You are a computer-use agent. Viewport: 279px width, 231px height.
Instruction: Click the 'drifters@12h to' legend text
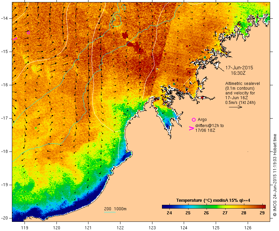click(x=210, y=126)
